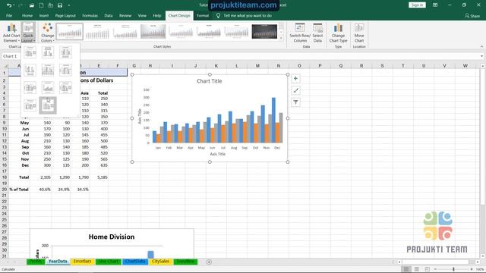Viewport: 486px width, 273px height.
Task: Add a new sheet with plus button
Action: [209, 262]
